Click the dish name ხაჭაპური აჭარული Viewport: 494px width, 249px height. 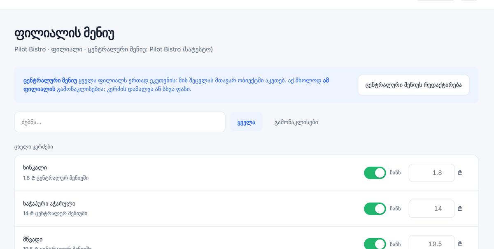click(49, 204)
